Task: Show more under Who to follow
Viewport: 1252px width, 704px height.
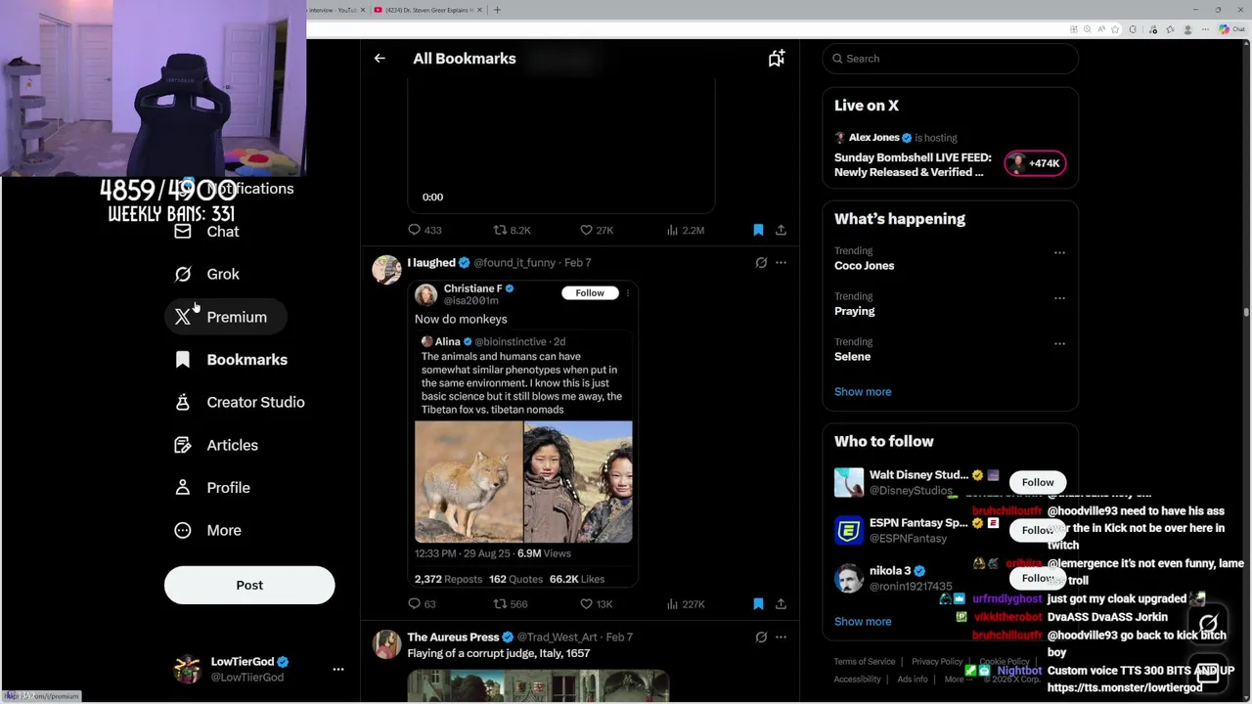Action: click(863, 622)
